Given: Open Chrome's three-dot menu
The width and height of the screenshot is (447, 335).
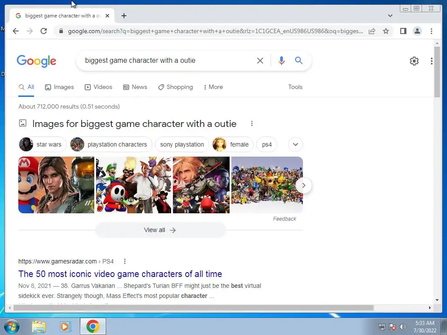Looking at the screenshot, I should click(431, 31).
